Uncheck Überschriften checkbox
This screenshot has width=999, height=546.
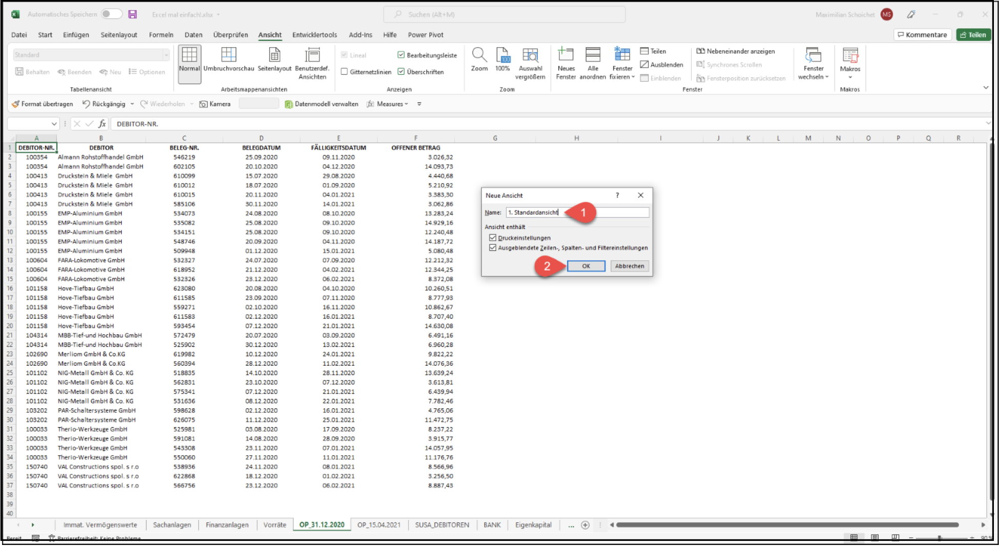point(401,72)
